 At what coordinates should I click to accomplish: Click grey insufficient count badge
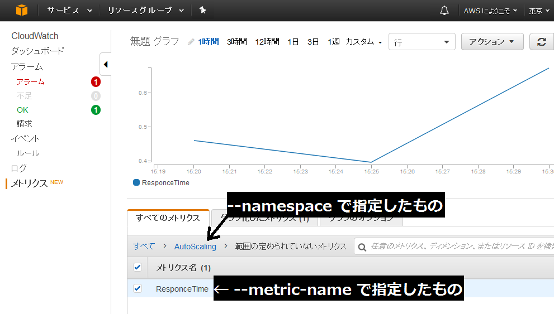(x=96, y=96)
